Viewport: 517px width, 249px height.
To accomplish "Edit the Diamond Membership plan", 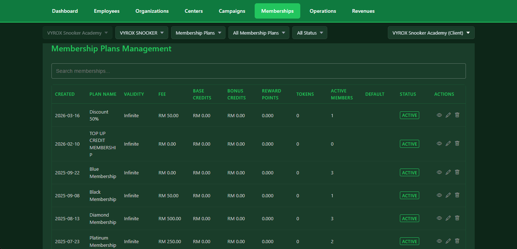I will point(448,218).
